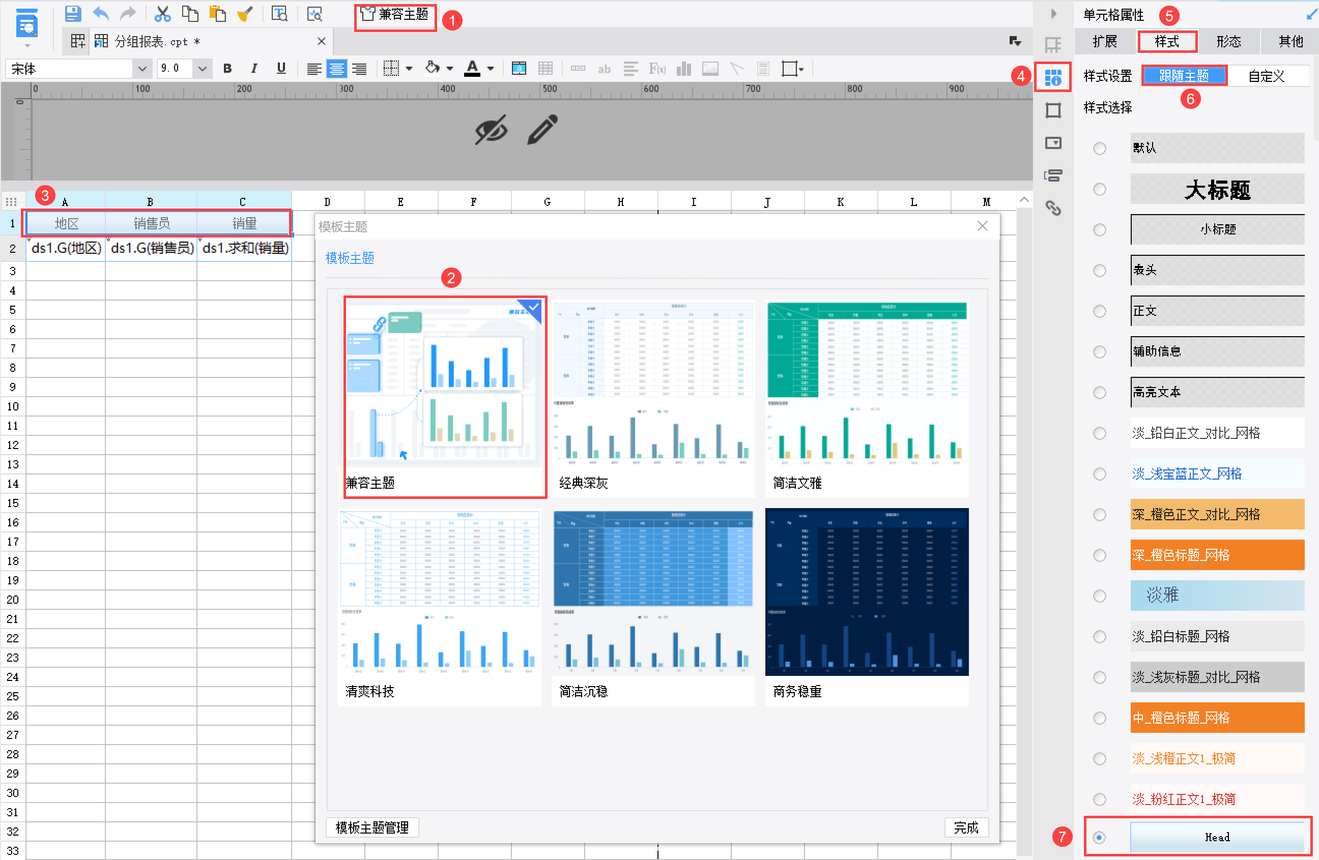The image size is (1319, 860).
Task: Choose the 表头 style radio button
Action: pyautogui.click(x=1100, y=270)
